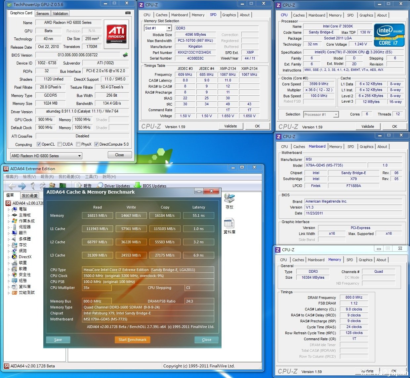Image resolution: width=410 pixels, height=378 pixels.
Task: Open the Caches tab in the CPU-Z SPD window
Action: click(161, 15)
